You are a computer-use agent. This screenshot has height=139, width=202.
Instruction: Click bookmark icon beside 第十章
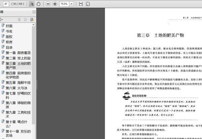[3, 121]
